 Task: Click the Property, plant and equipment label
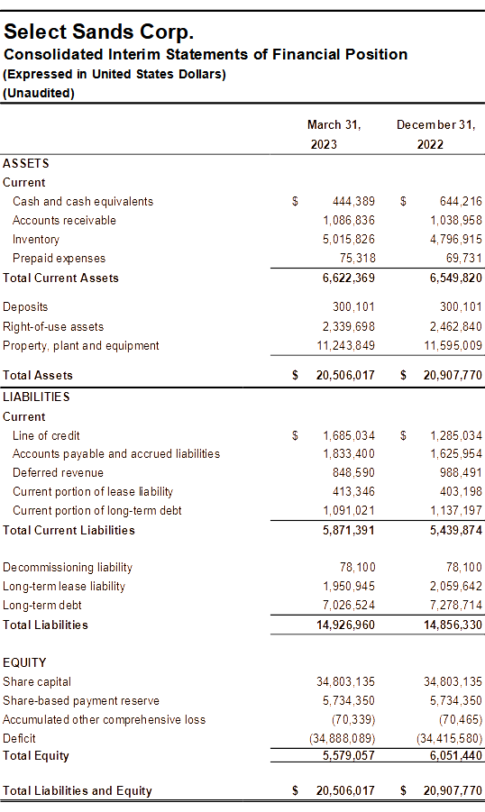click(x=81, y=346)
